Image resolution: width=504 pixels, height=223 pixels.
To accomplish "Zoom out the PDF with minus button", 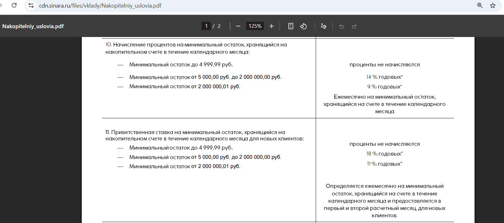I will point(238,26).
